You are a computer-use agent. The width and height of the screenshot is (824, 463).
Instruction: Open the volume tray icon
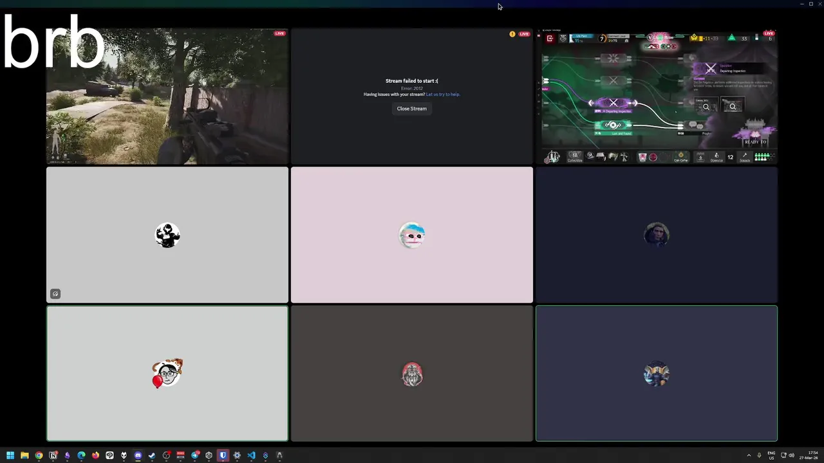(x=791, y=455)
